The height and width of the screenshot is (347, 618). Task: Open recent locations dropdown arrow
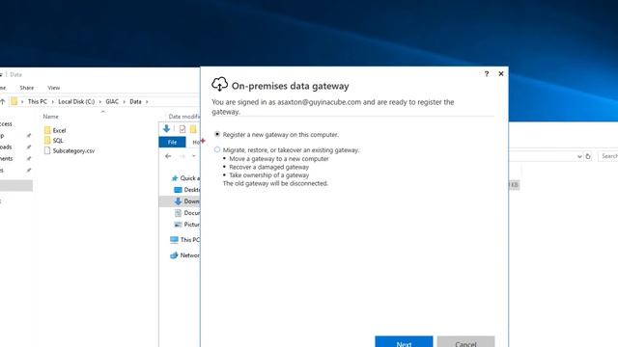[x=193, y=156]
